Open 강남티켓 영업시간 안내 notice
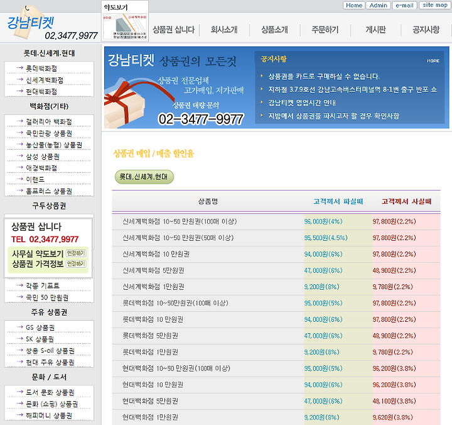 302,102
